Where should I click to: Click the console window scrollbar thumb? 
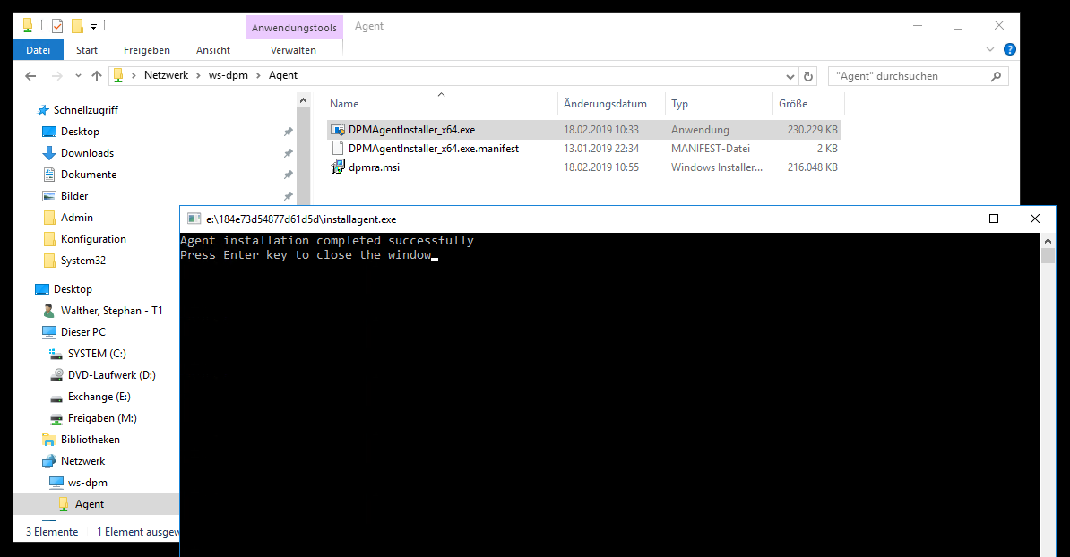(1048, 255)
